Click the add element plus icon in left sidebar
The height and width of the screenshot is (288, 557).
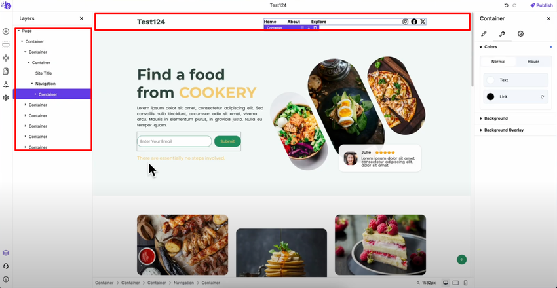(x=6, y=31)
